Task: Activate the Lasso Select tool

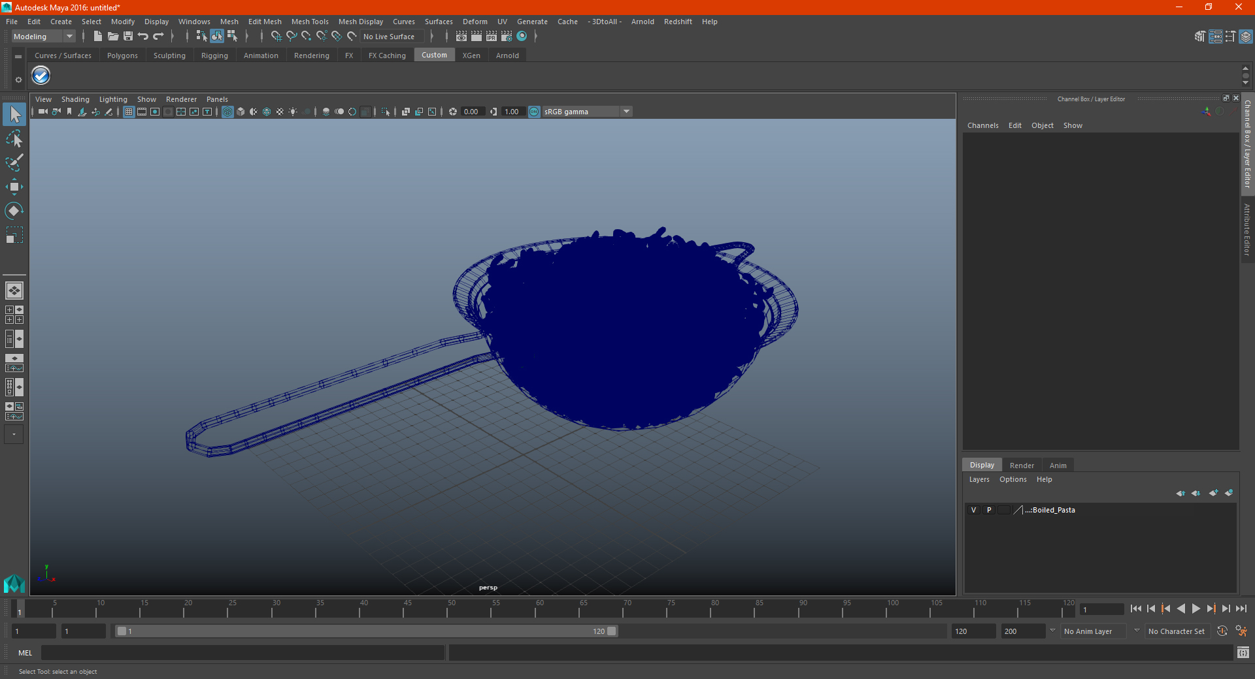Action: coord(14,138)
